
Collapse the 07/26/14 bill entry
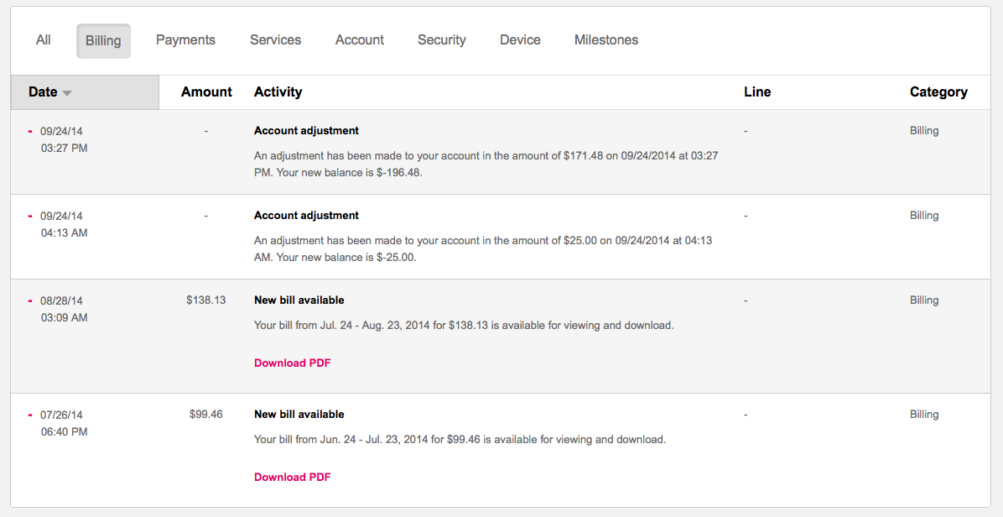pyautogui.click(x=30, y=415)
